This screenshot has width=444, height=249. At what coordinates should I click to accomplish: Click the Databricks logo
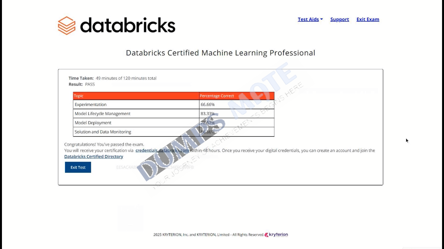tap(117, 26)
